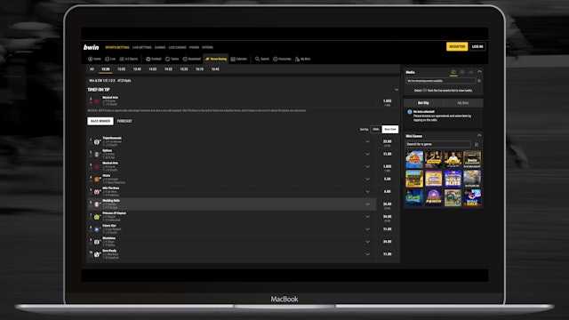Click the Search for a game field
569x320 pixels.
point(438,144)
